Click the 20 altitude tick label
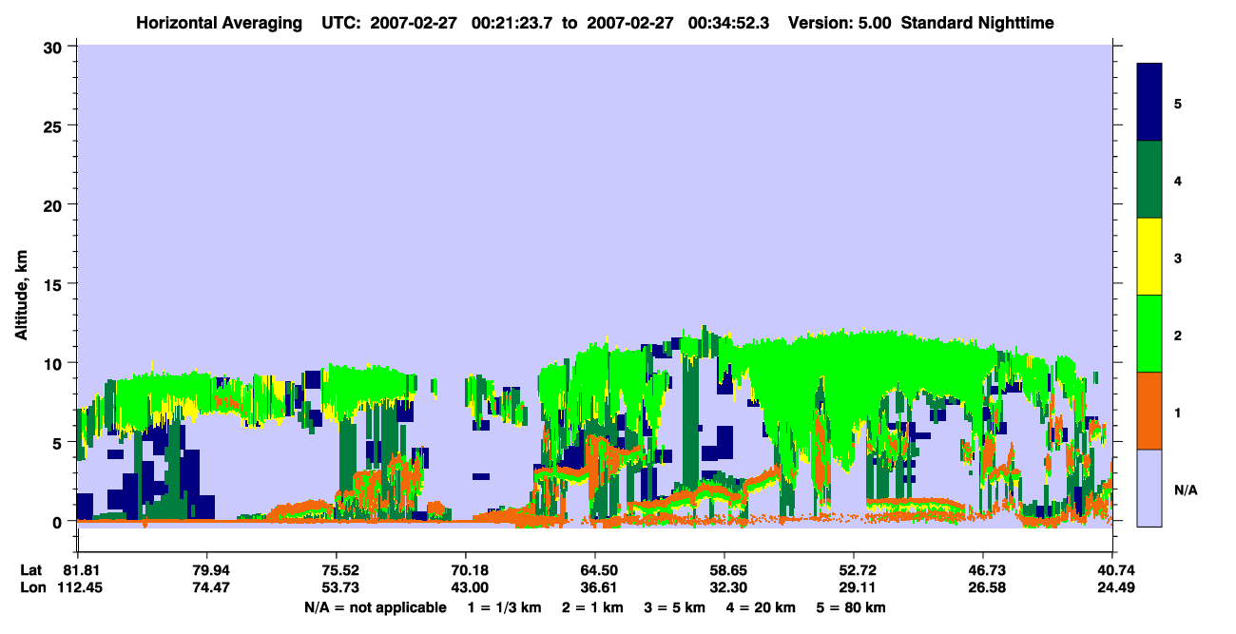The image size is (1236, 634). [55, 204]
